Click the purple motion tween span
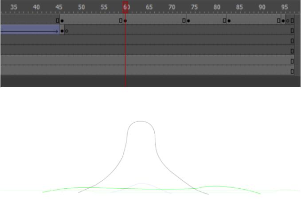The image size is (301, 206). click(x=30, y=30)
